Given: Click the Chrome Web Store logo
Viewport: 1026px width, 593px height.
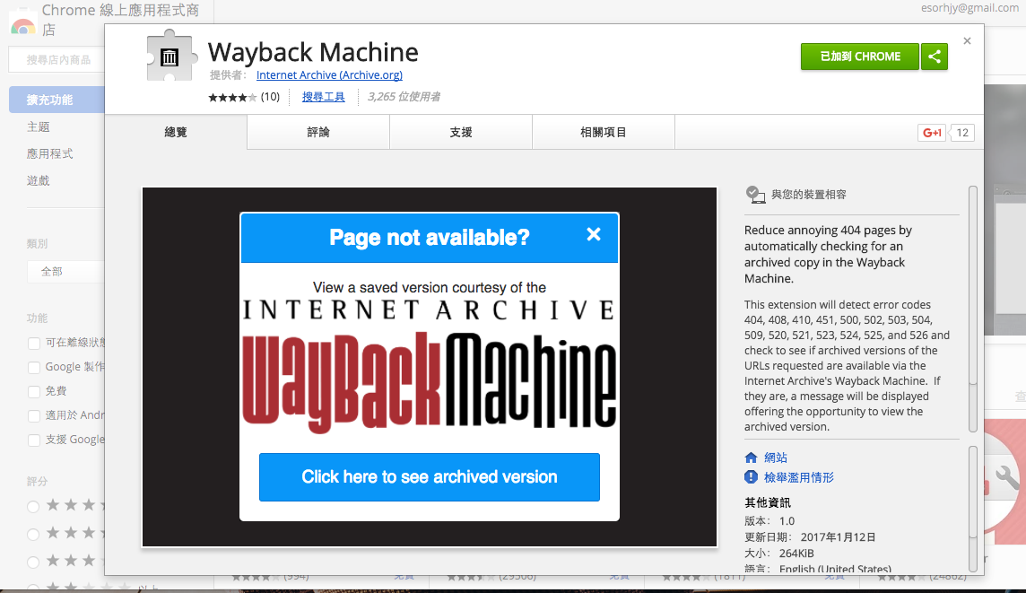Looking at the screenshot, I should click(x=23, y=23).
